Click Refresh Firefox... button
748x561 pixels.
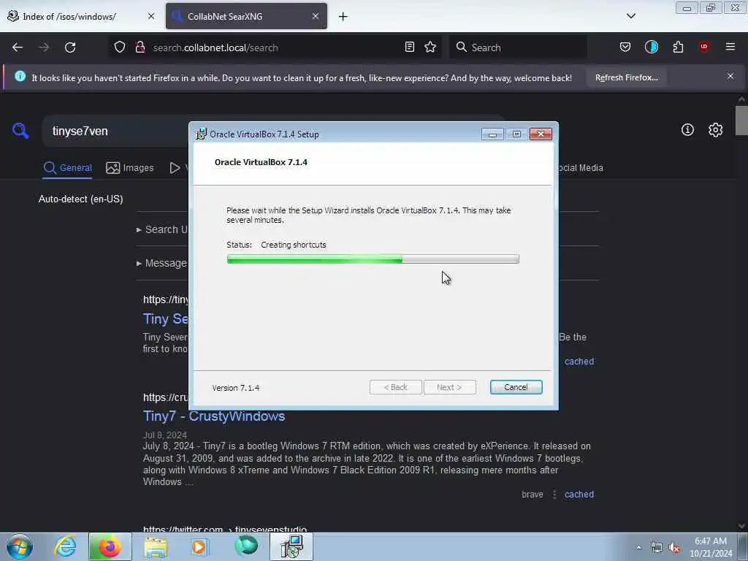coord(626,77)
